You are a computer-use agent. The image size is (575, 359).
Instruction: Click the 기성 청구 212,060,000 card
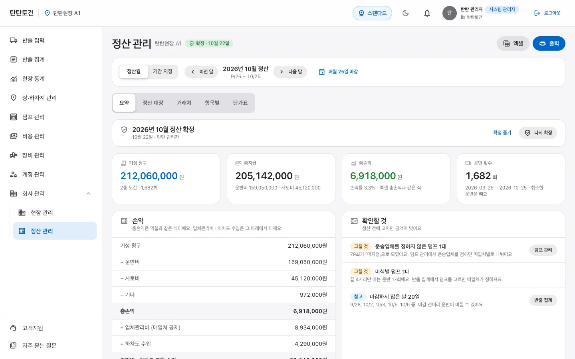click(166, 179)
